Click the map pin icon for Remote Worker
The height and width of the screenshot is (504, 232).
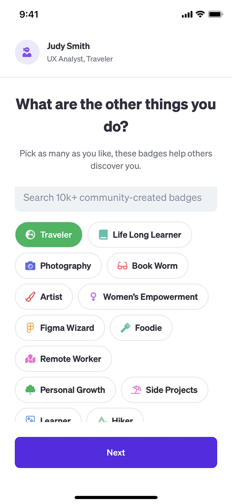[x=30, y=359]
